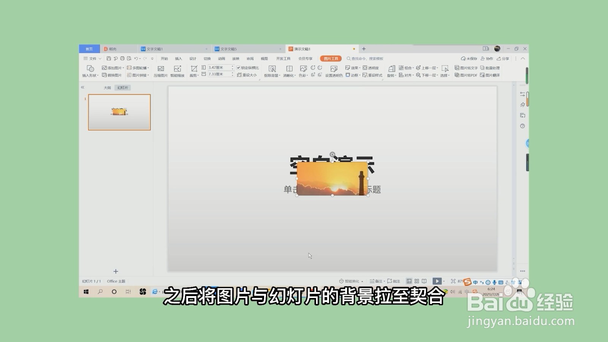Expand the 多图轮播 multi-image carousel dropdown
The height and width of the screenshot is (342, 608).
pos(138,68)
